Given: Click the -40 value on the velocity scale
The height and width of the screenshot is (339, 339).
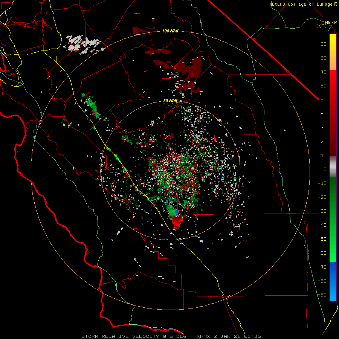Looking at the screenshot, I should click(x=322, y=225).
